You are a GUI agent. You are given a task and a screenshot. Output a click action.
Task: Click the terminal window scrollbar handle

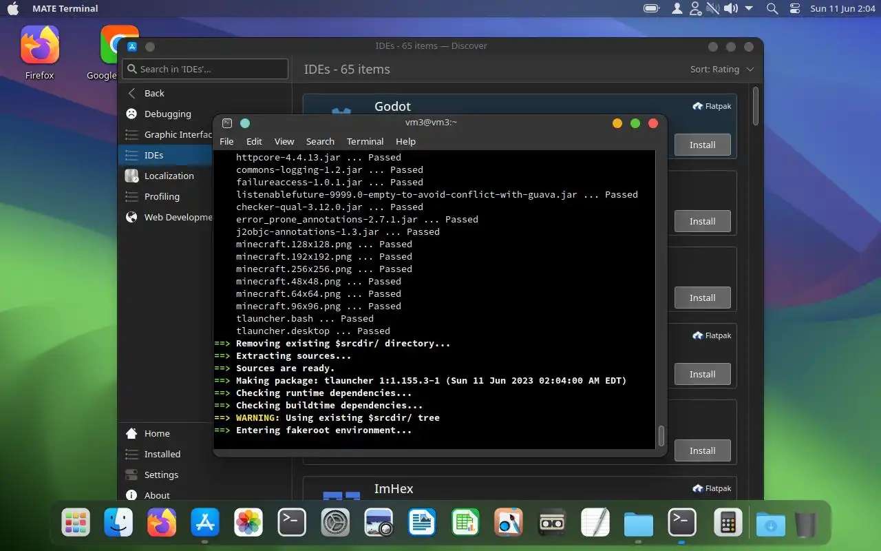point(661,435)
